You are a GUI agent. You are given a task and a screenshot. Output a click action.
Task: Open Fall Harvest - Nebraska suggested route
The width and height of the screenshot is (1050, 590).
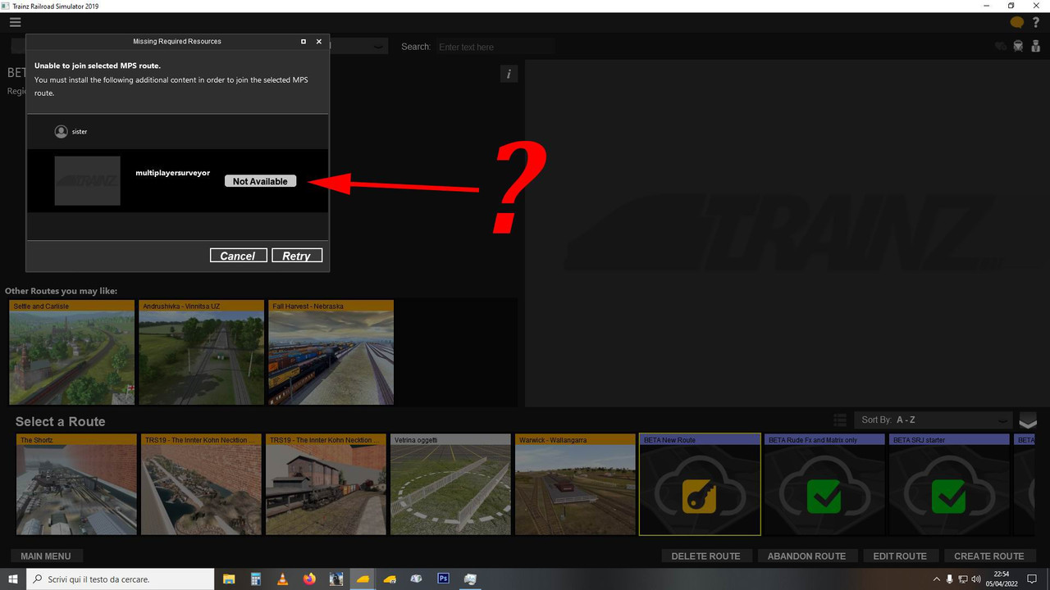tap(331, 352)
